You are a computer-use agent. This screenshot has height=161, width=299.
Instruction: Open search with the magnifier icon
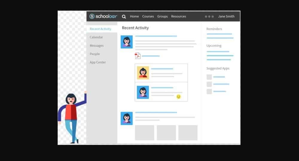[124, 17]
